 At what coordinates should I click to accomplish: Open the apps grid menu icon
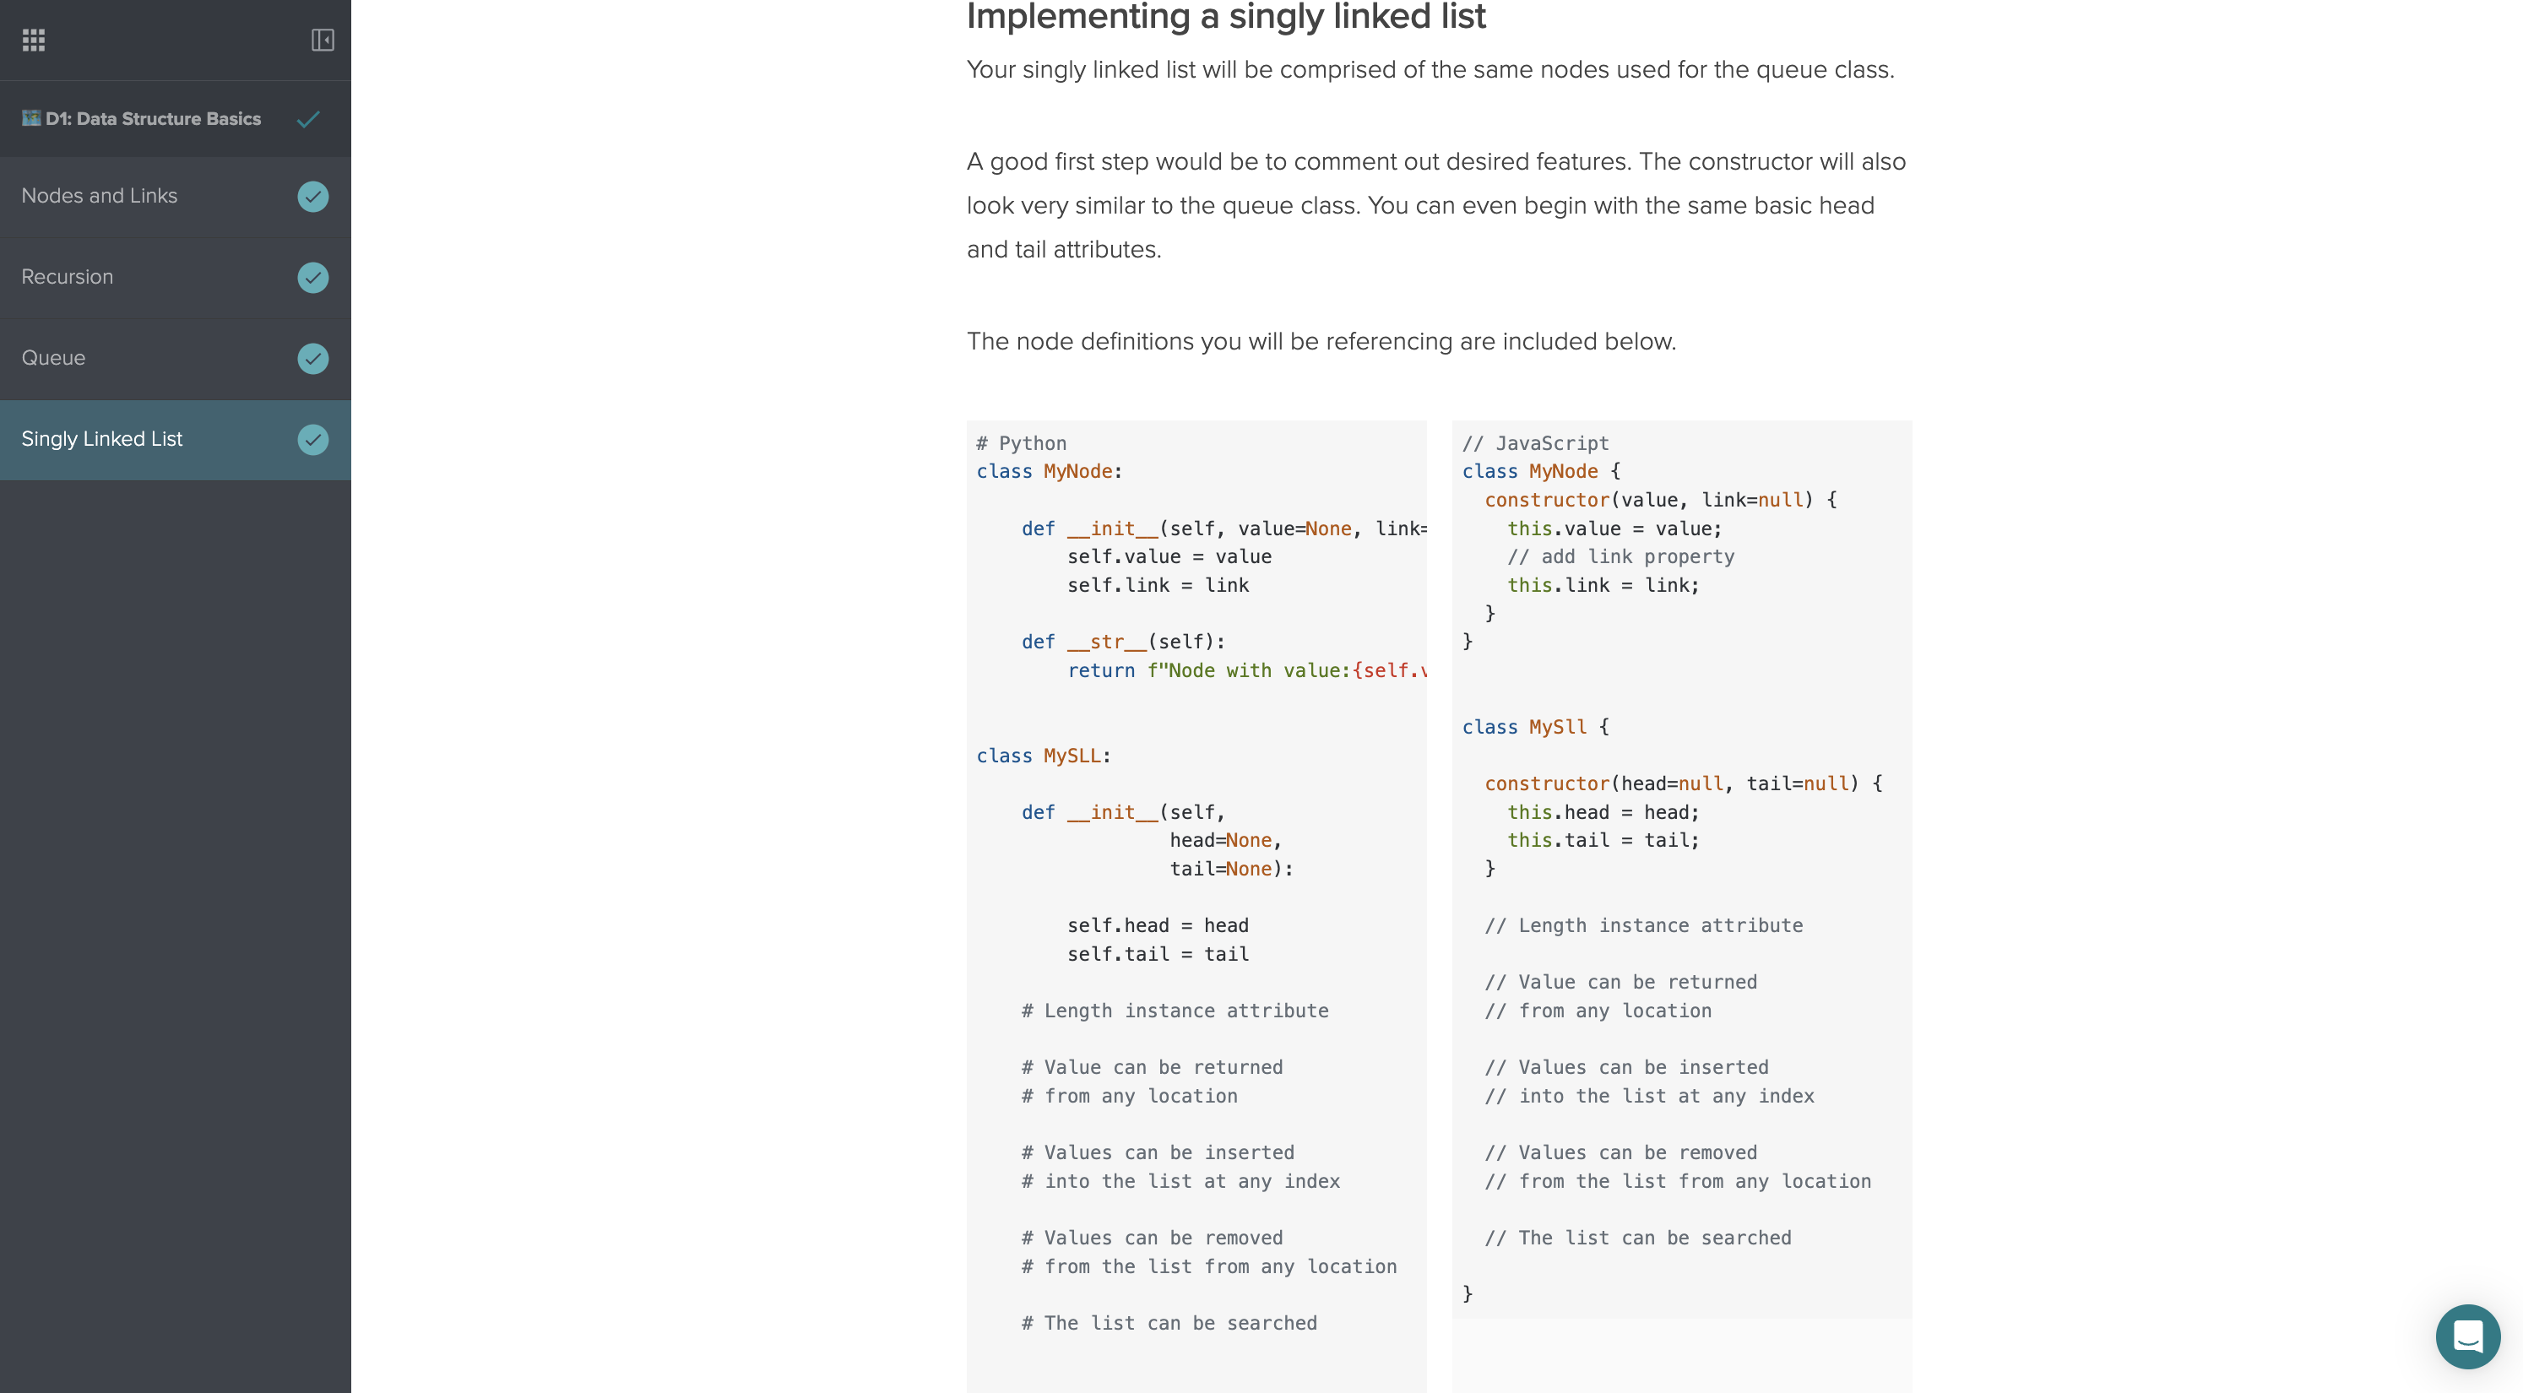click(33, 41)
